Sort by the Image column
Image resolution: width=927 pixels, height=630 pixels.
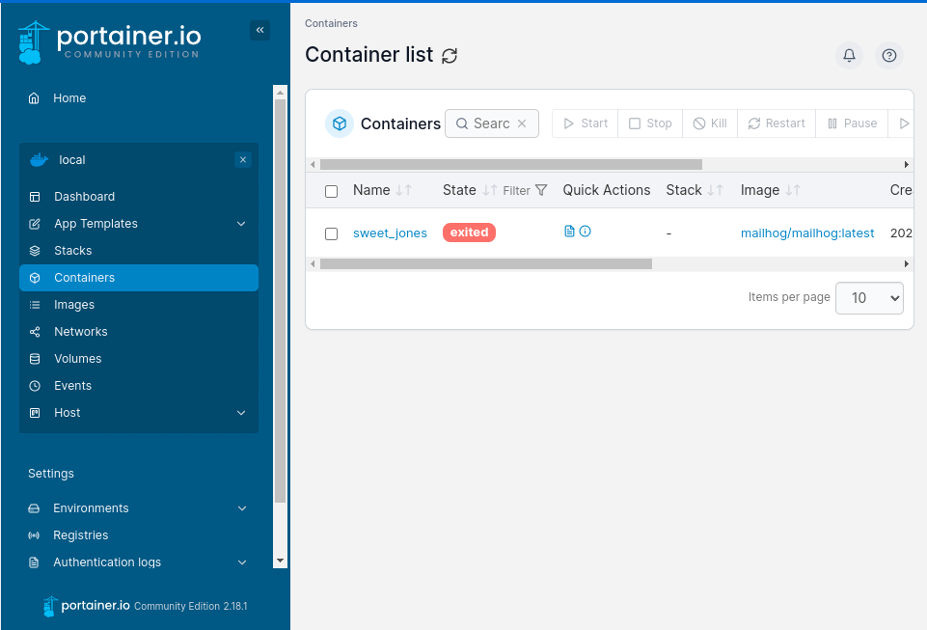pyautogui.click(x=771, y=190)
